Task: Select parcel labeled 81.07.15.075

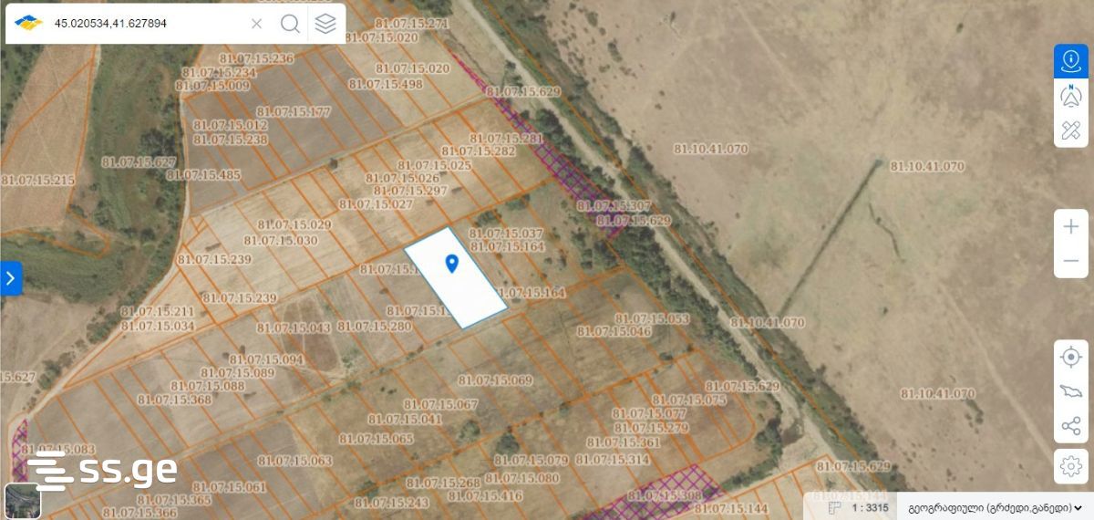Action: point(689,400)
